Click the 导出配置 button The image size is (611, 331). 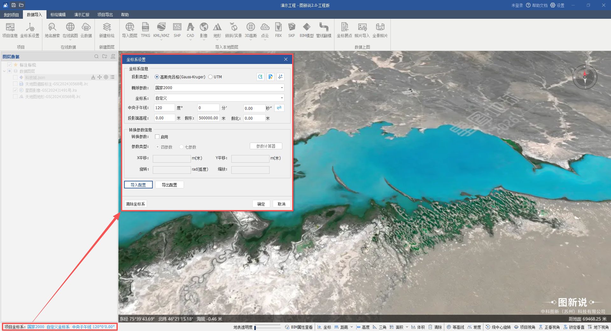point(169,185)
